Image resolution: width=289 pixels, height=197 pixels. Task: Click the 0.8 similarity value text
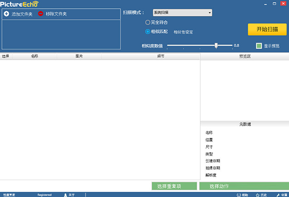tap(236, 45)
